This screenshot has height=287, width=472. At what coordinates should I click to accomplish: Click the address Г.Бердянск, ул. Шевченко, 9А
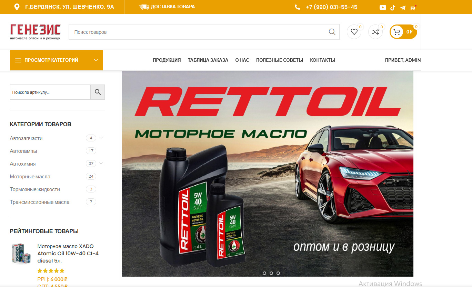pyautogui.click(x=70, y=7)
